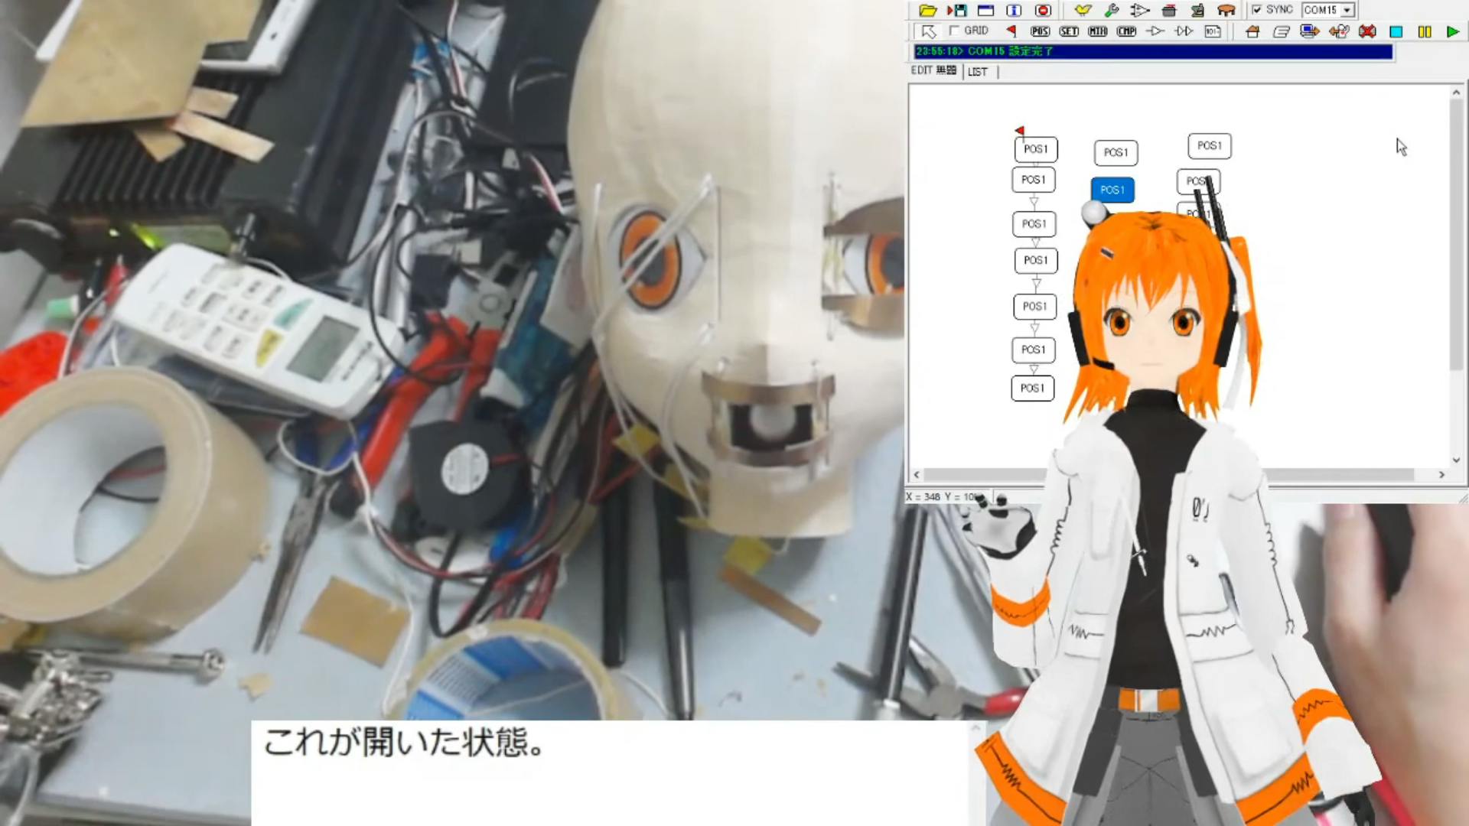Click the POS block toolbar button
This screenshot has width=1469, height=826.
pyautogui.click(x=1040, y=31)
